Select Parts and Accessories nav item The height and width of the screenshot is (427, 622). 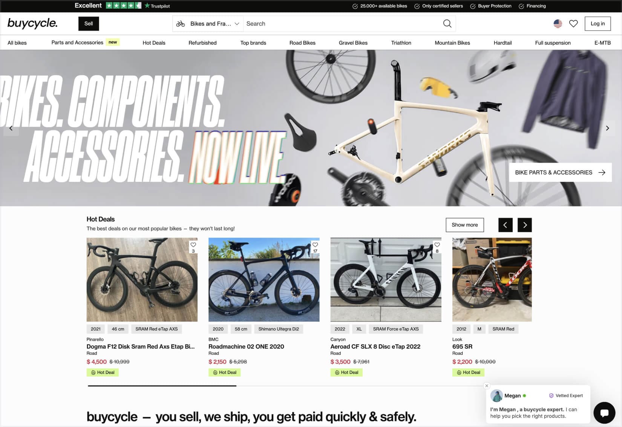pos(77,43)
